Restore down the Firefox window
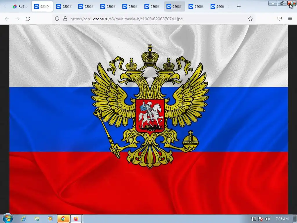 click(x=282, y=3)
